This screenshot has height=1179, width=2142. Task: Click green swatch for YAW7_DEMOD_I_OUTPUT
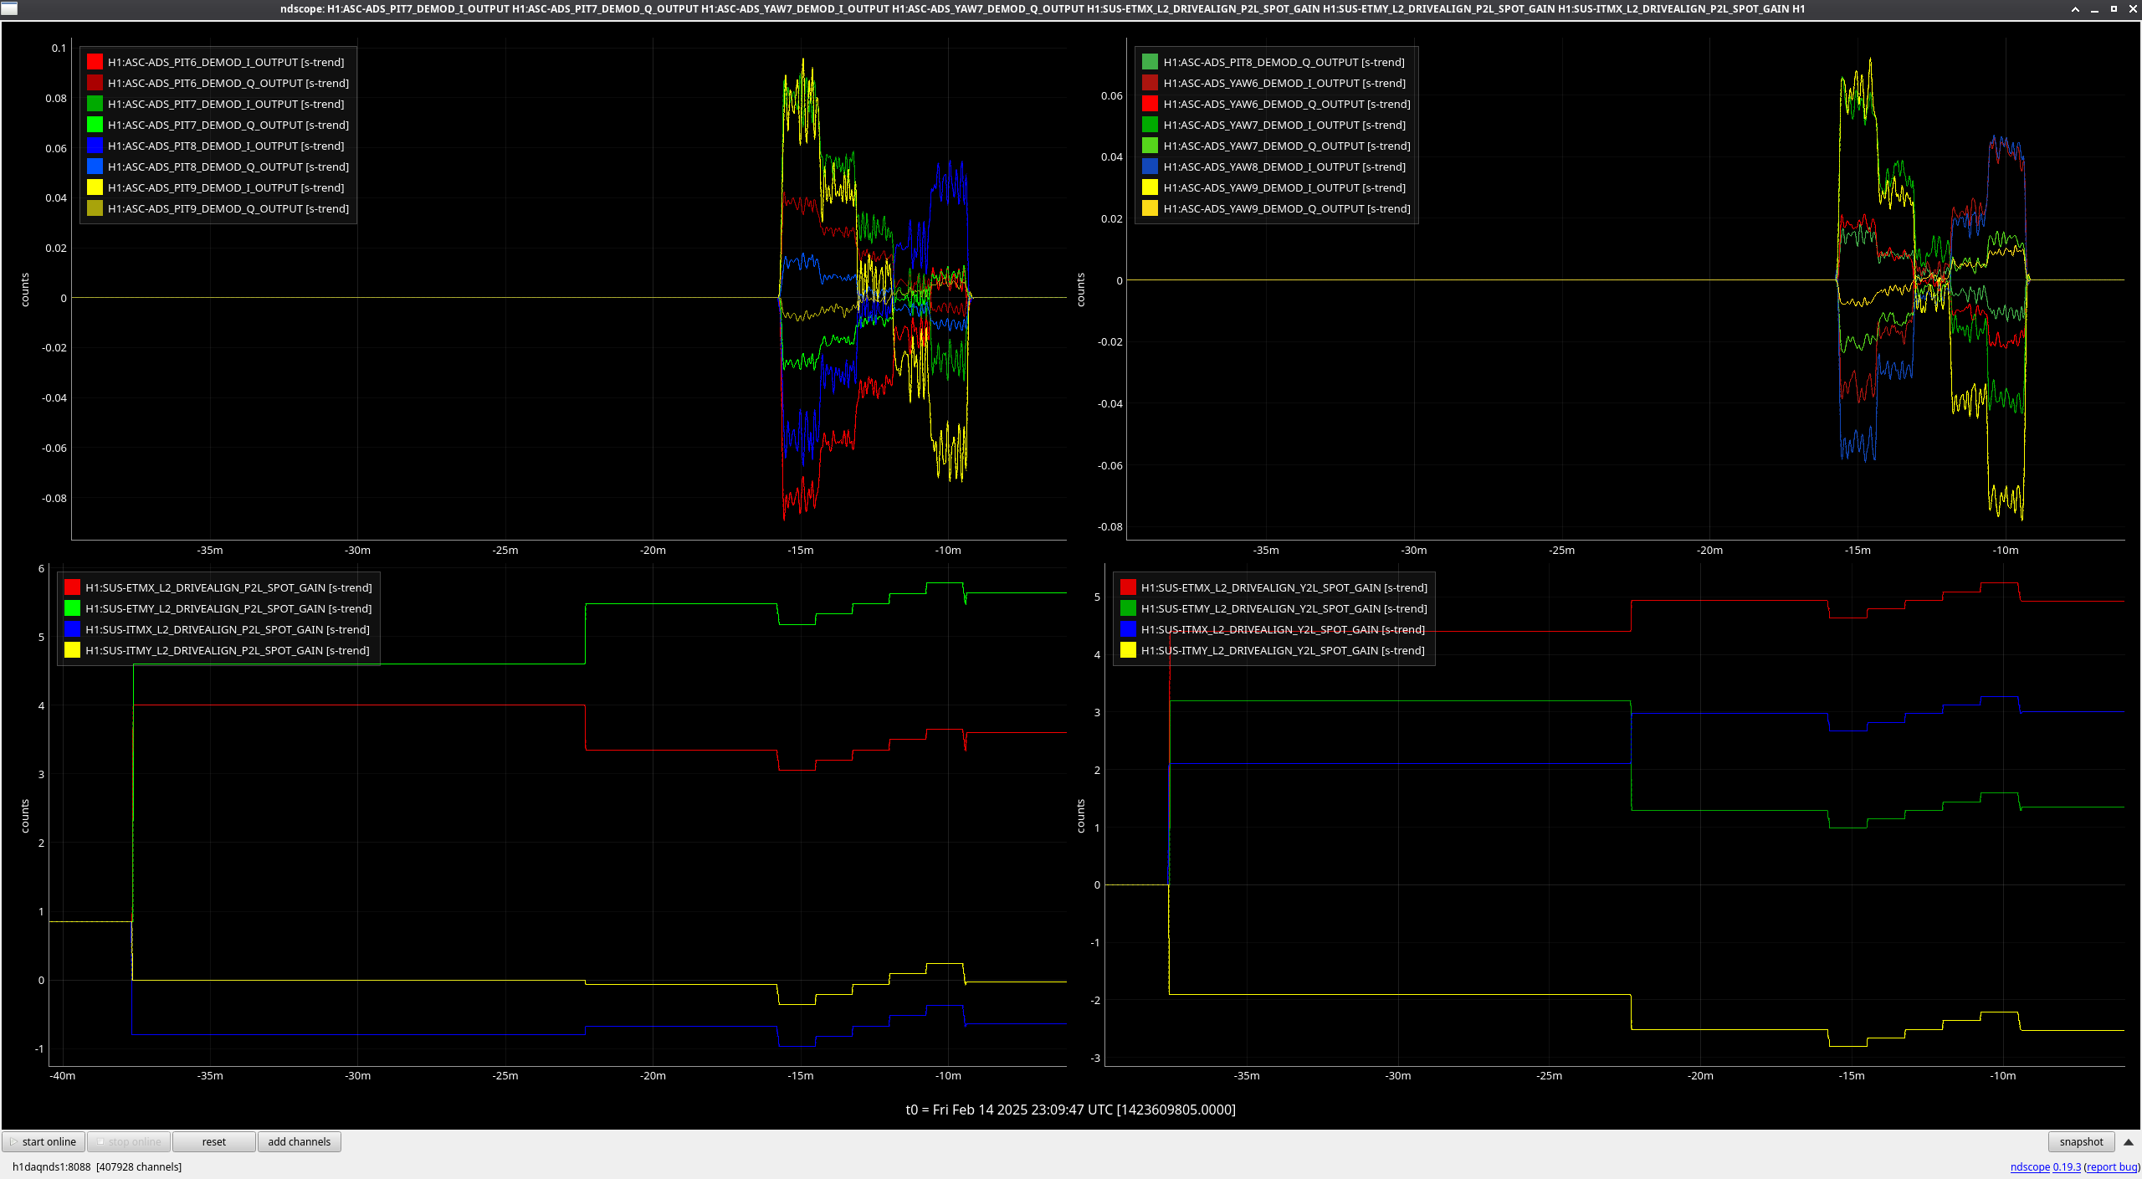tap(1150, 125)
